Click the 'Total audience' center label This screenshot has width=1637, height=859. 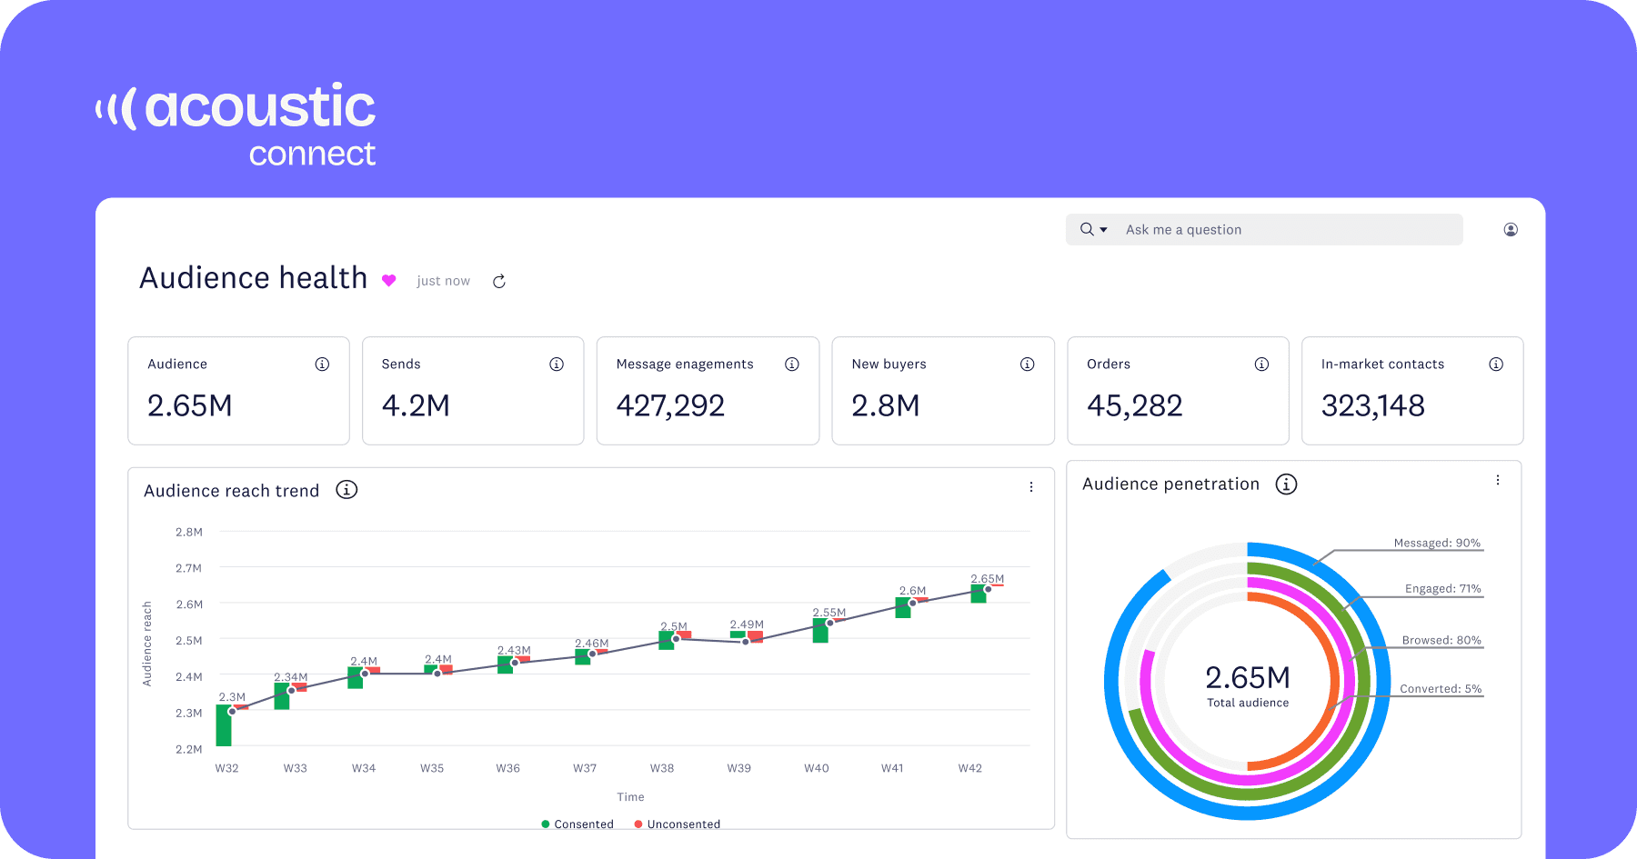click(1248, 703)
